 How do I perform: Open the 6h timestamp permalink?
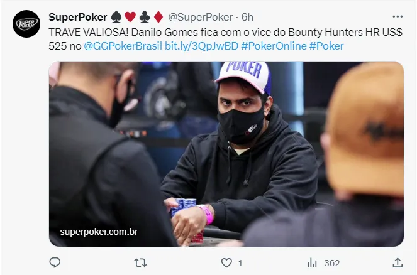pyautogui.click(x=247, y=17)
